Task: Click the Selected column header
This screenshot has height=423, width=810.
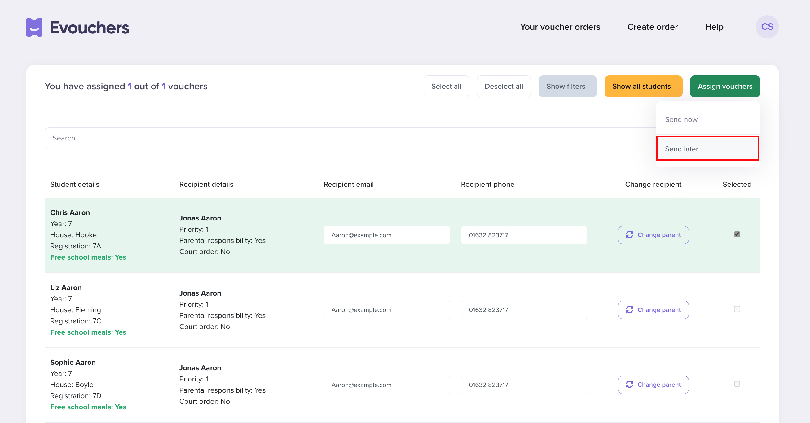Action: pos(737,184)
